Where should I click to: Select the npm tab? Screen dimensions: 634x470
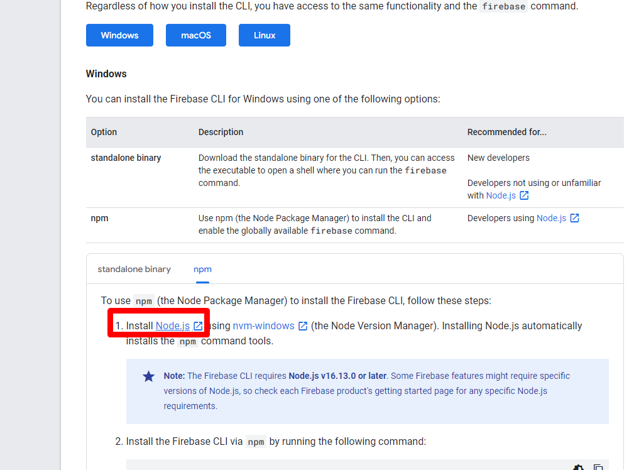202,269
